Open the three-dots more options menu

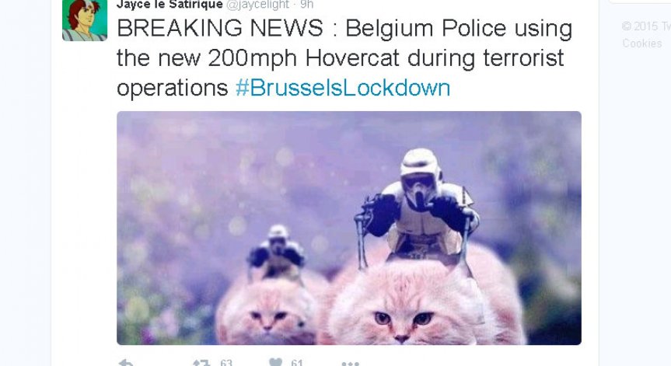pos(350,364)
